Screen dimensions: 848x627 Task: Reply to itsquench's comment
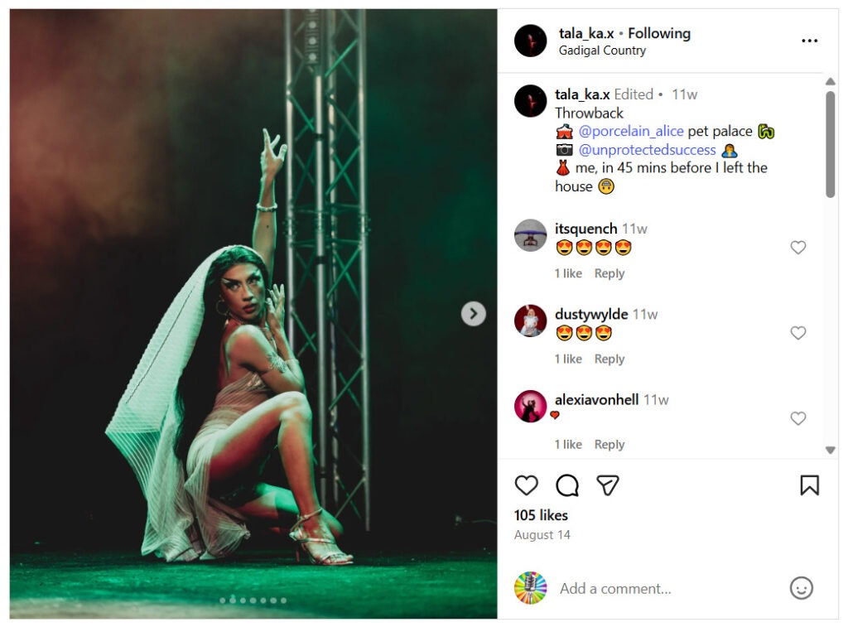[x=609, y=273]
